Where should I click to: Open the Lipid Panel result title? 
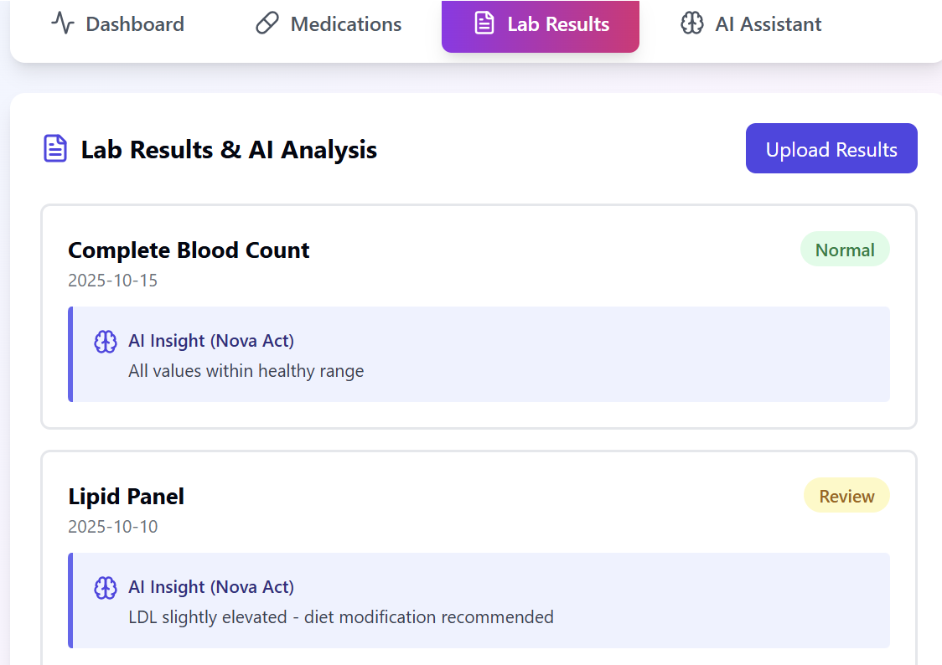coord(126,497)
